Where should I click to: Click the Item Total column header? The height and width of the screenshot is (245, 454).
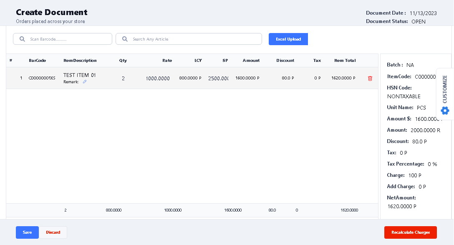pos(345,60)
